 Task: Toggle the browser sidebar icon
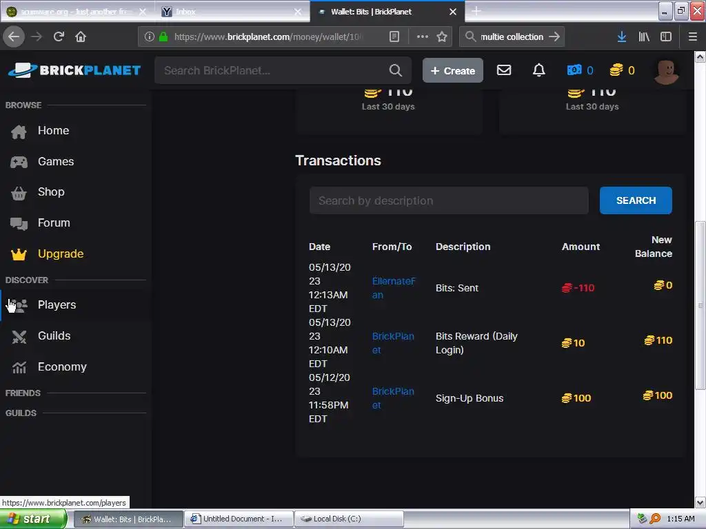[x=666, y=37]
